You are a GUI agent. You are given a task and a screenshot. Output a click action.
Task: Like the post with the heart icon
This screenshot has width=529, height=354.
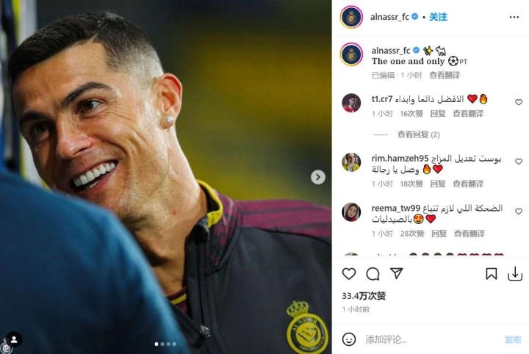349,273
